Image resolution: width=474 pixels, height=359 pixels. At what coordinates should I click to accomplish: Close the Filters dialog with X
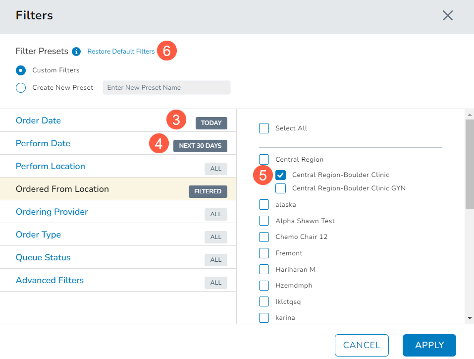(448, 15)
